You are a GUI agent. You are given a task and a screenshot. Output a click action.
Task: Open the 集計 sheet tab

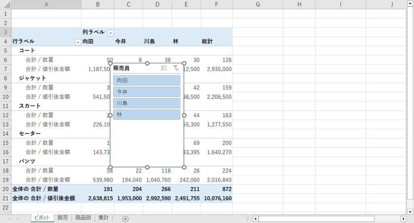pos(103,218)
